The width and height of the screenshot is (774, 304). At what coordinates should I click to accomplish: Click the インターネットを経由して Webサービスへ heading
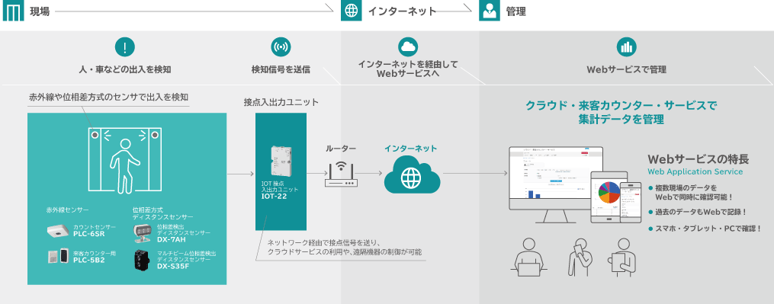point(408,69)
